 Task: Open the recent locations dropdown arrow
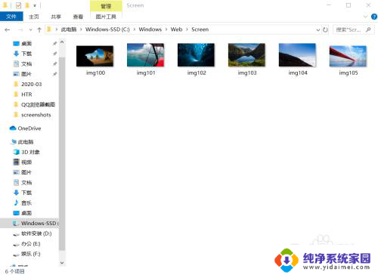(31, 29)
